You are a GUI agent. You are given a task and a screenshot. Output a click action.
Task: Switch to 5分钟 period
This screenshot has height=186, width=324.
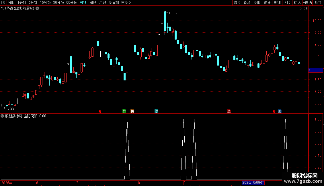click(33, 3)
